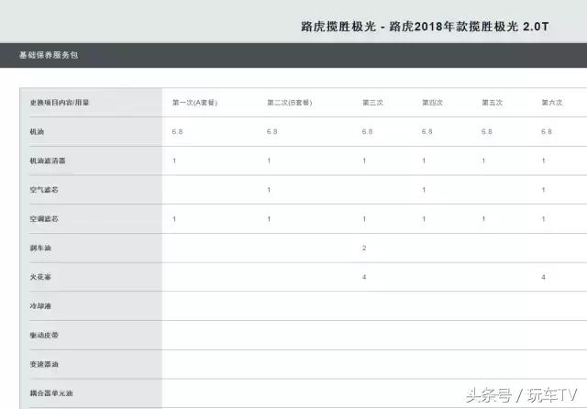587x409 pixels.
Task: Select the 火花塞 row label
Action: (40, 277)
